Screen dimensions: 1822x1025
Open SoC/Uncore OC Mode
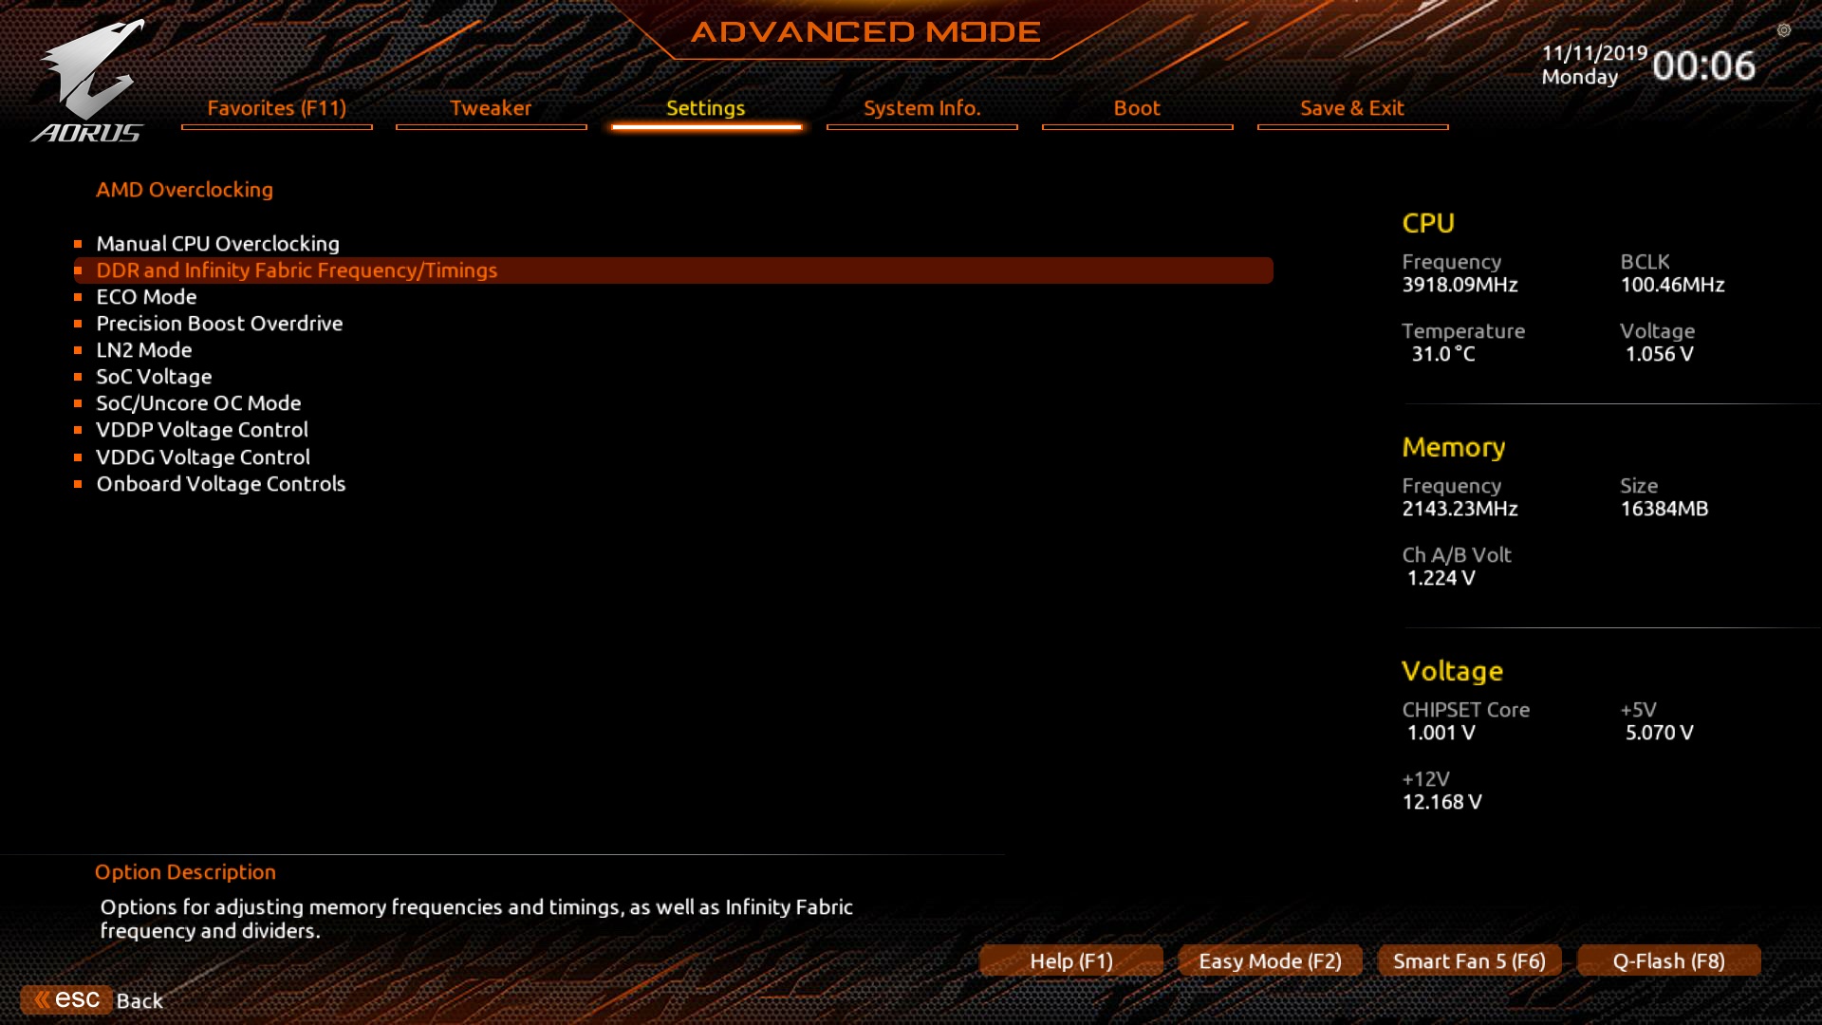coord(199,401)
